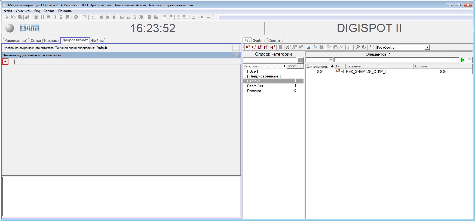Open the Файл menu
The height and width of the screenshot is (221, 475).
tap(8, 11)
